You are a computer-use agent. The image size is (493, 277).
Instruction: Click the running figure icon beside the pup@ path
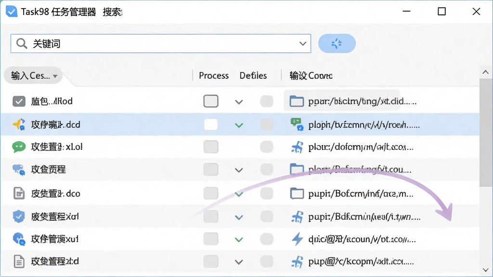click(297, 262)
